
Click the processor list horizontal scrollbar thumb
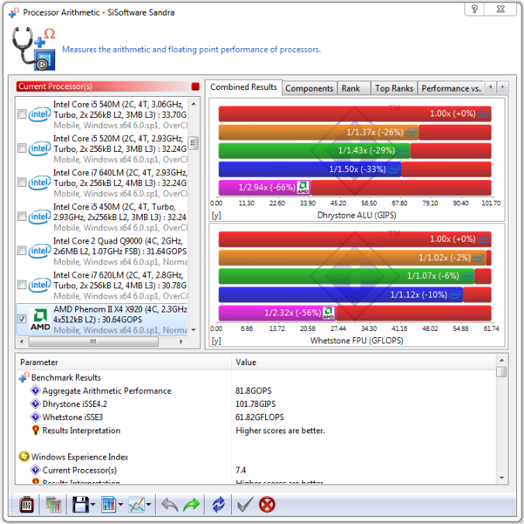click(93, 341)
